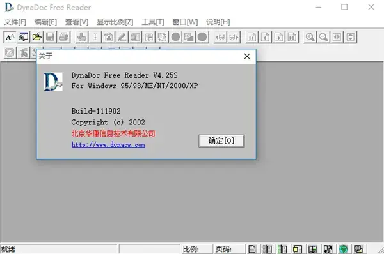Click the 'Copyright (c) 2002' text

[108, 123]
